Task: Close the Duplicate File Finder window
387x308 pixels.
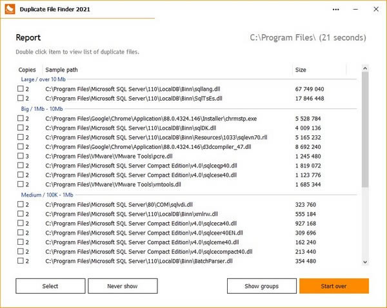Action: point(376,9)
